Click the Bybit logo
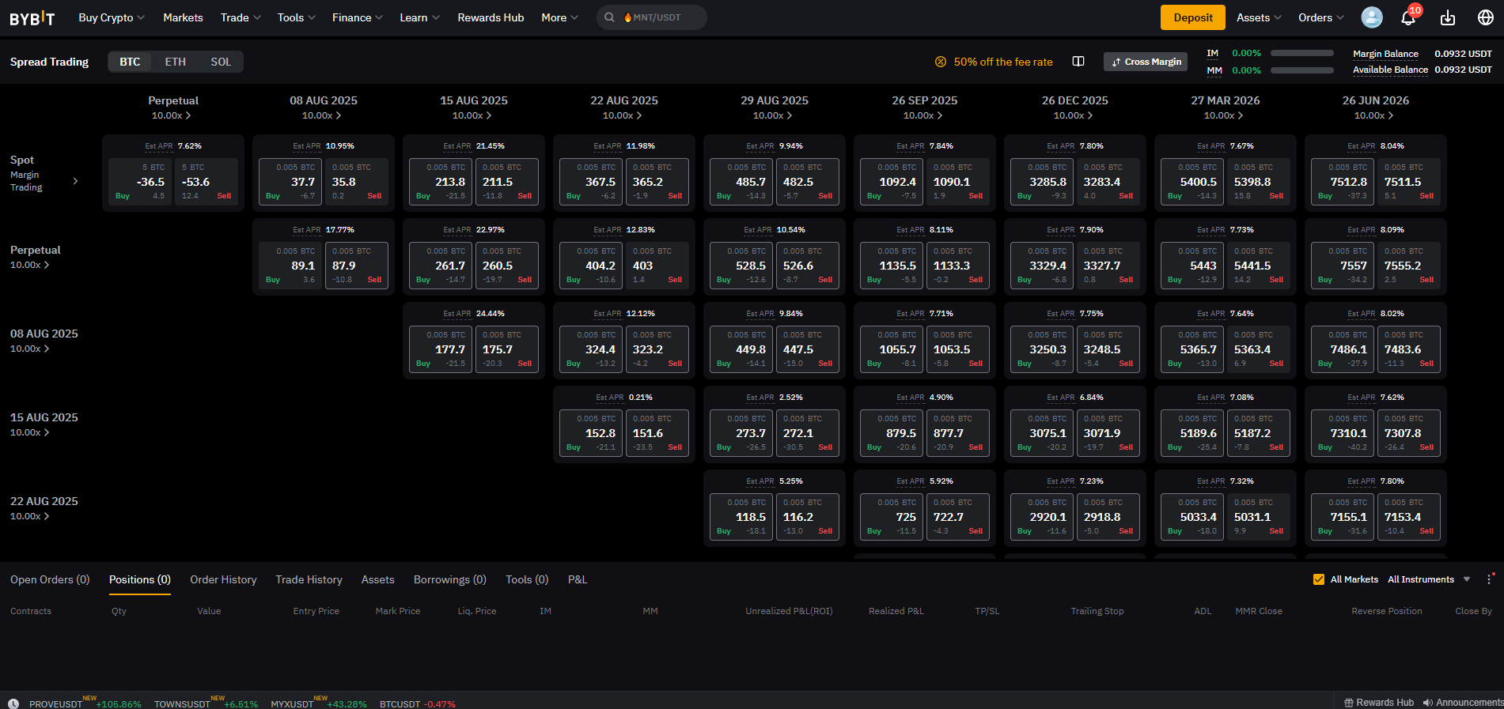 [x=32, y=18]
